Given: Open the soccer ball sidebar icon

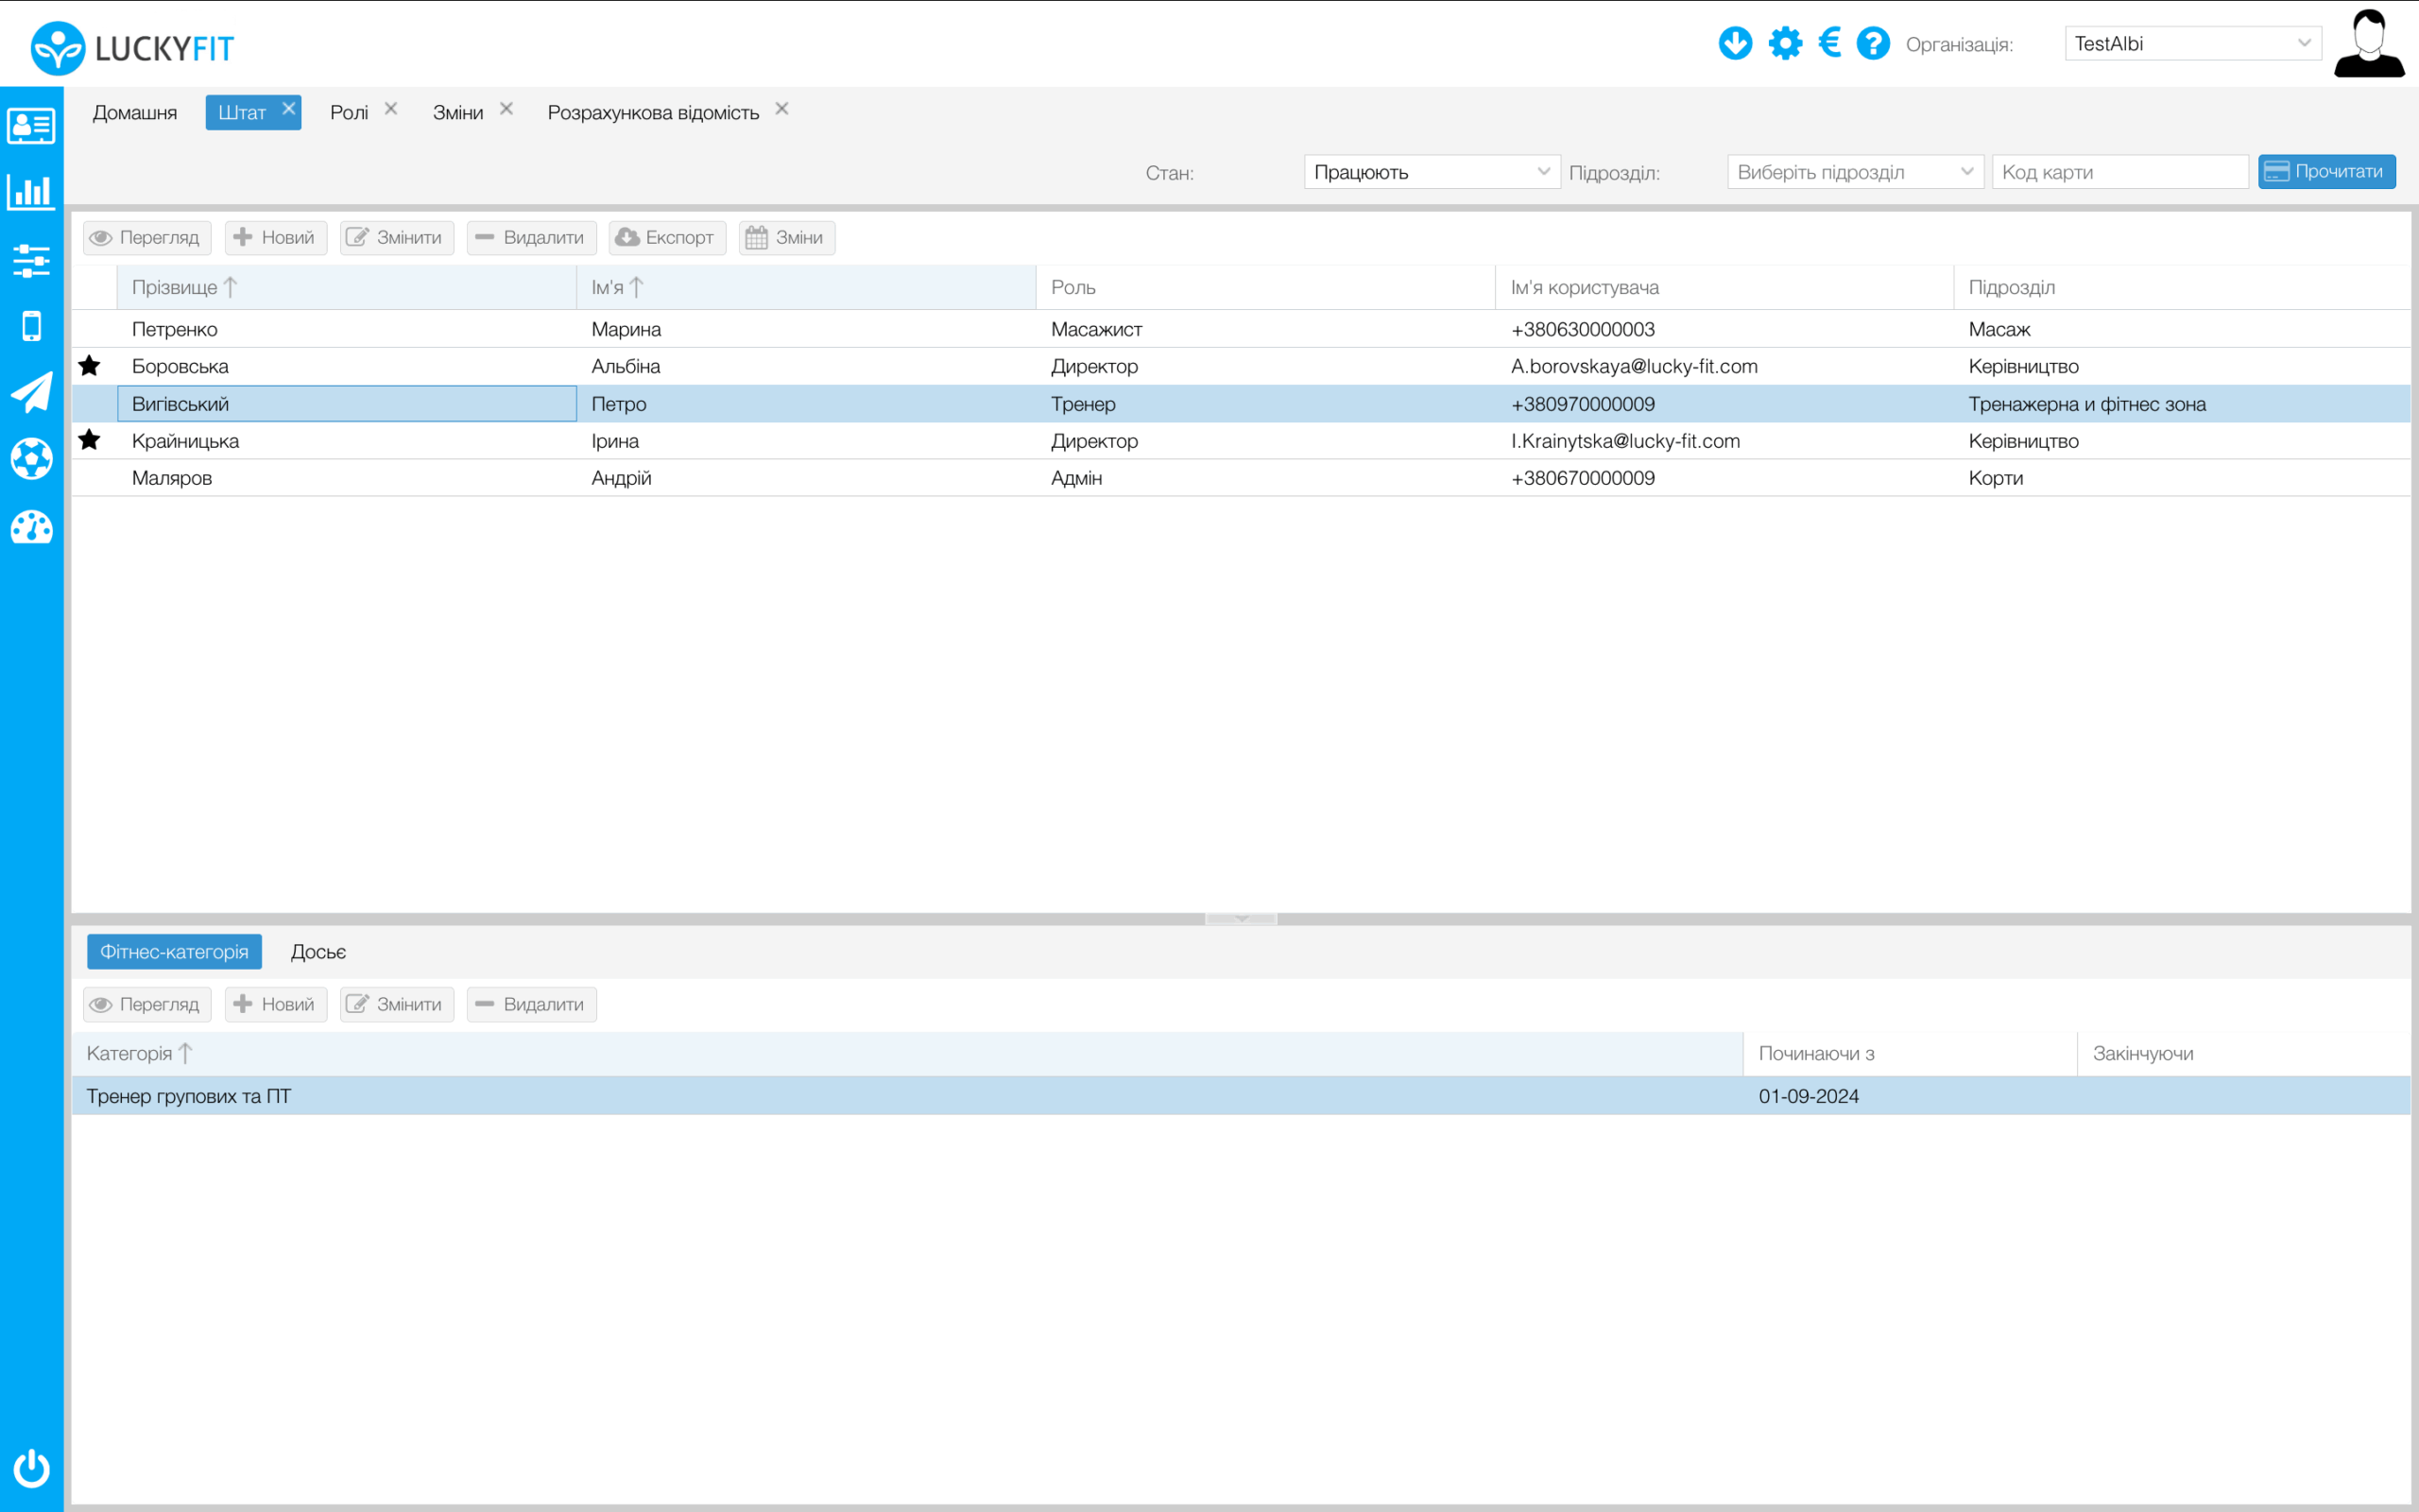Looking at the screenshot, I should pyautogui.click(x=31, y=459).
